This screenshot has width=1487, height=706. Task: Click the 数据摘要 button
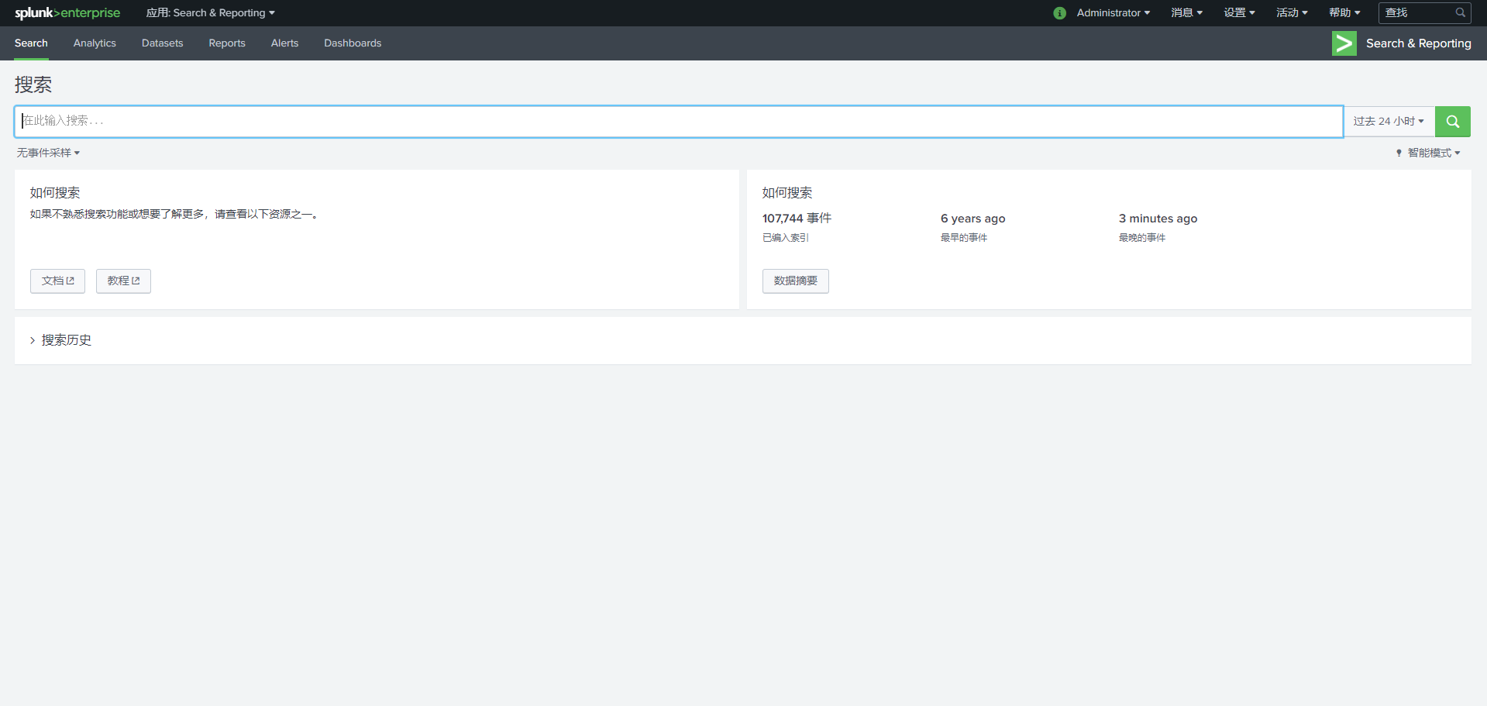click(795, 281)
